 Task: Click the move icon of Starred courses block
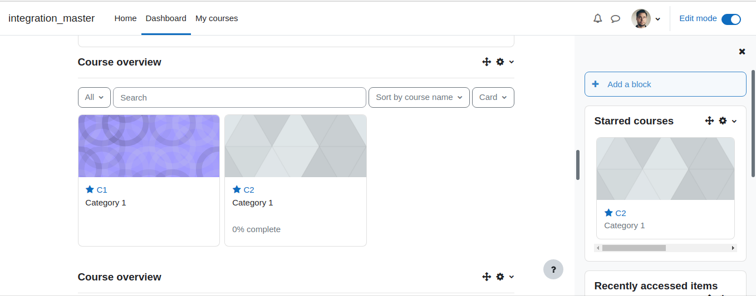pos(709,121)
